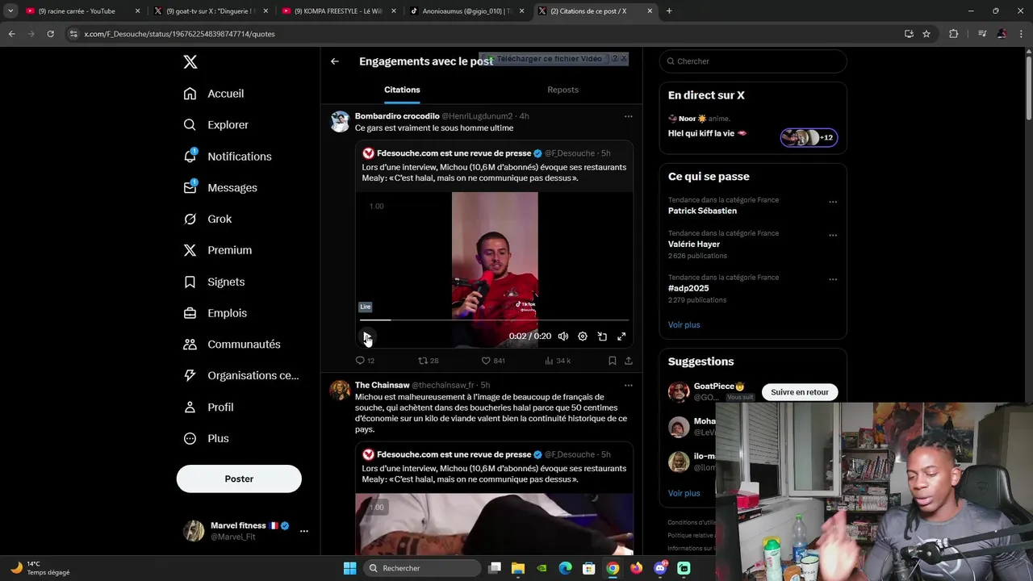Repost the Bombardiro crocodilo post (28)
This screenshot has width=1033, height=581.
[429, 361]
